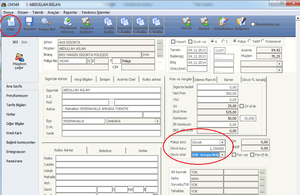Save with the Kaydet floppy icon

click(x=29, y=24)
